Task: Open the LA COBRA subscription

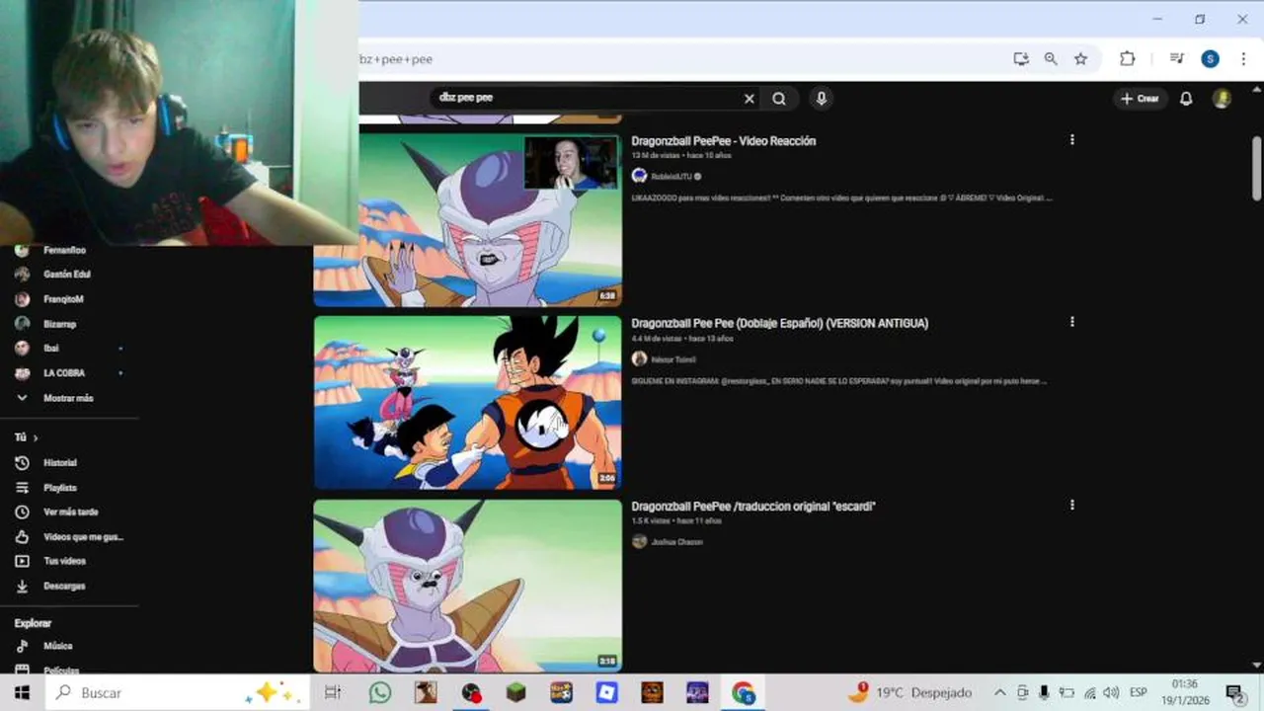Action: [x=64, y=373]
